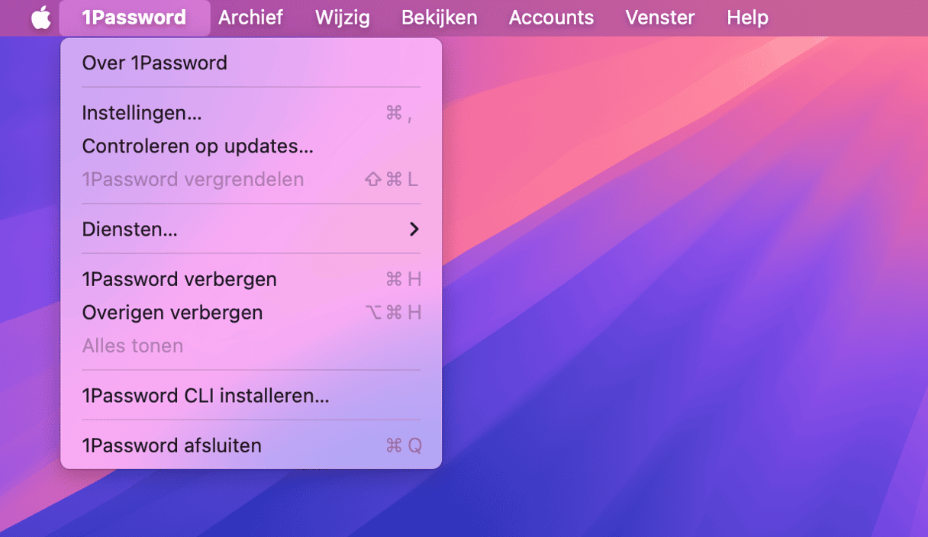Open the Apple logo menu
Image resolution: width=928 pixels, height=537 pixels.
point(40,18)
